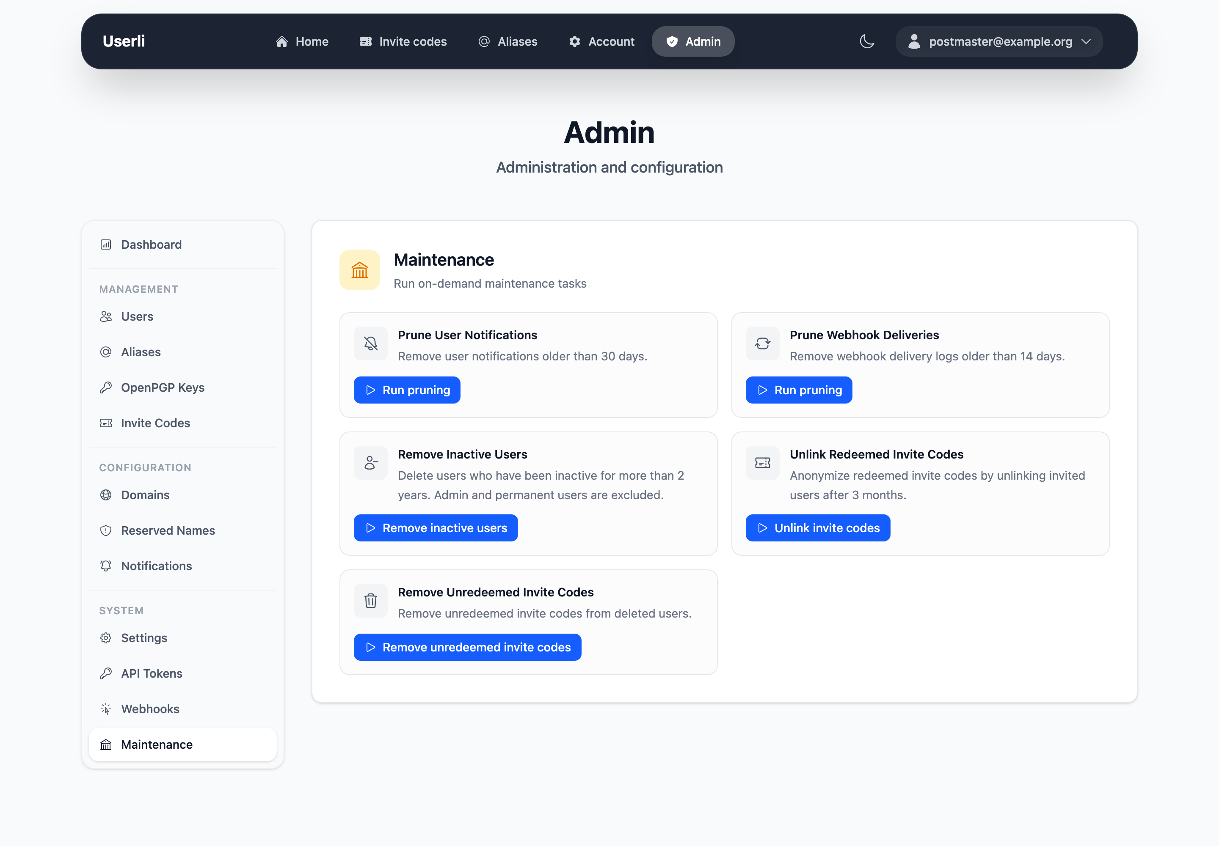Click the OpenPGP Keys key icon
Viewport: 1219px width, 846px height.
click(x=106, y=387)
